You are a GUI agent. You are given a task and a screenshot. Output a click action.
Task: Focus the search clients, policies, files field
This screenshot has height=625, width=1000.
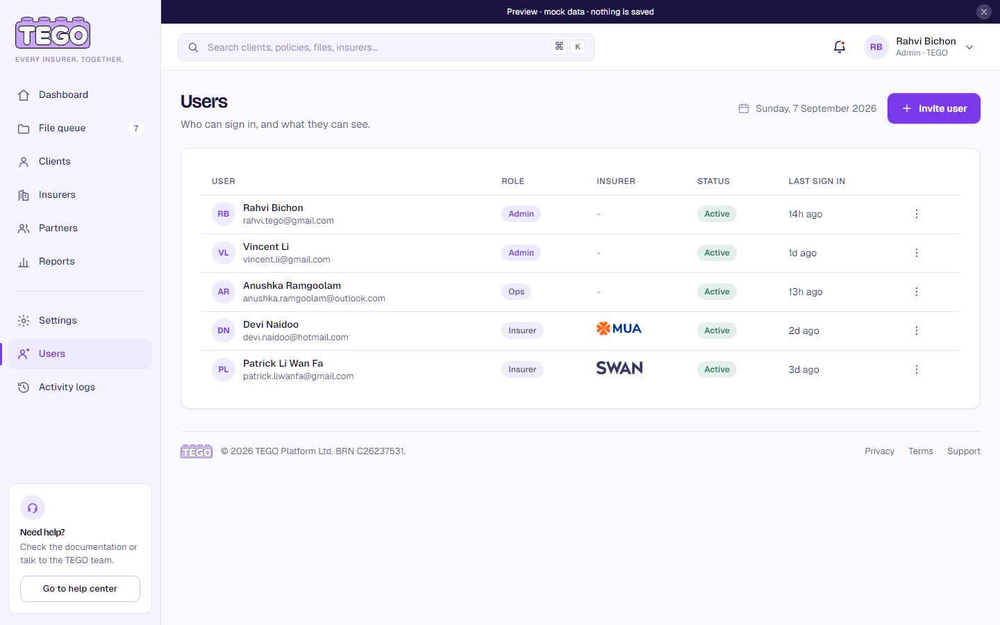click(x=386, y=47)
